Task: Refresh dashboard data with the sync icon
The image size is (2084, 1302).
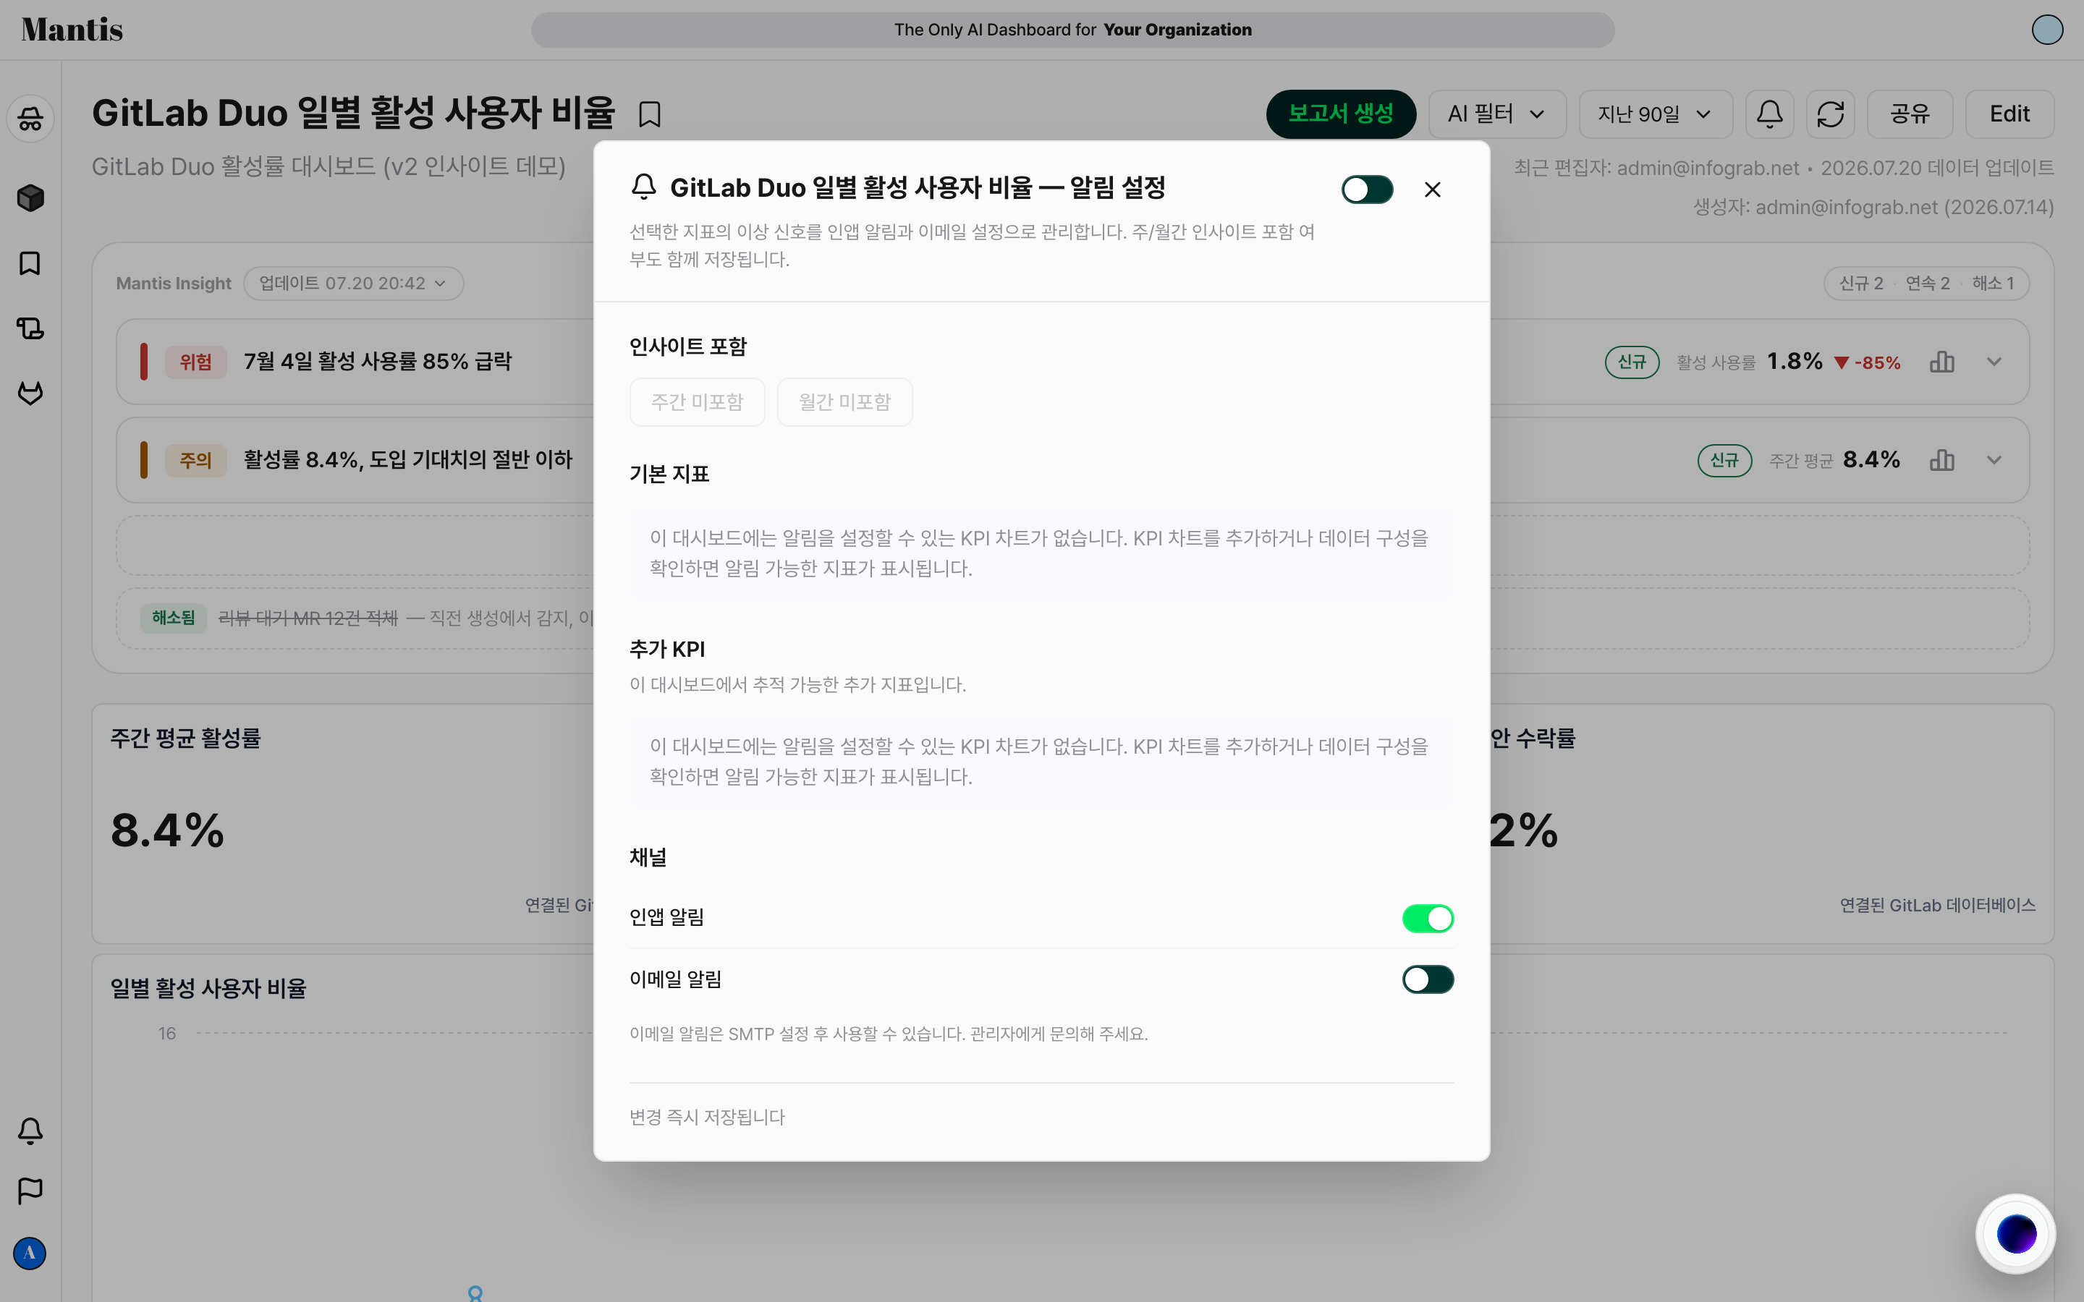Action: point(1830,114)
